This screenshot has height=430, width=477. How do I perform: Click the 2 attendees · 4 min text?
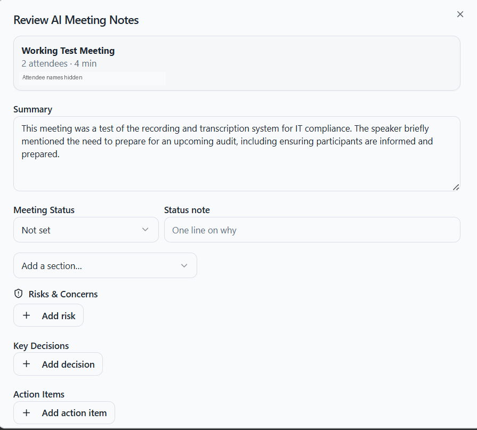pyautogui.click(x=59, y=63)
